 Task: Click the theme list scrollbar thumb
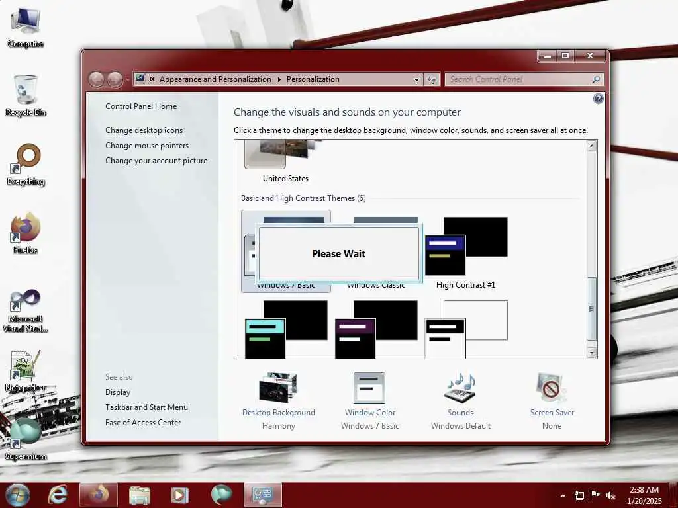591,309
